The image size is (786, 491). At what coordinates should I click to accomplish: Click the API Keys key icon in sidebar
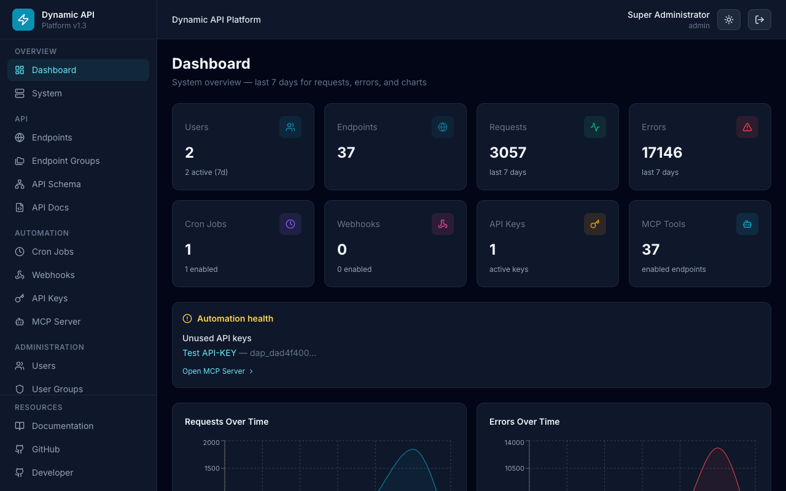click(20, 298)
